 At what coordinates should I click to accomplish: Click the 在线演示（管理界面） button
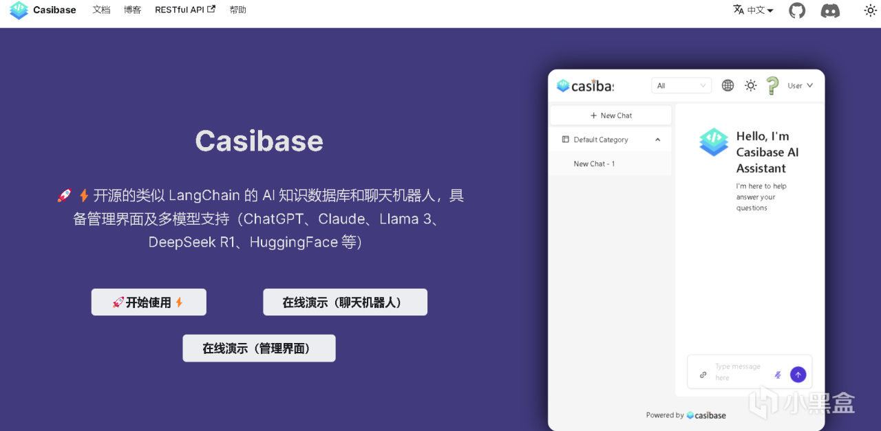(259, 349)
